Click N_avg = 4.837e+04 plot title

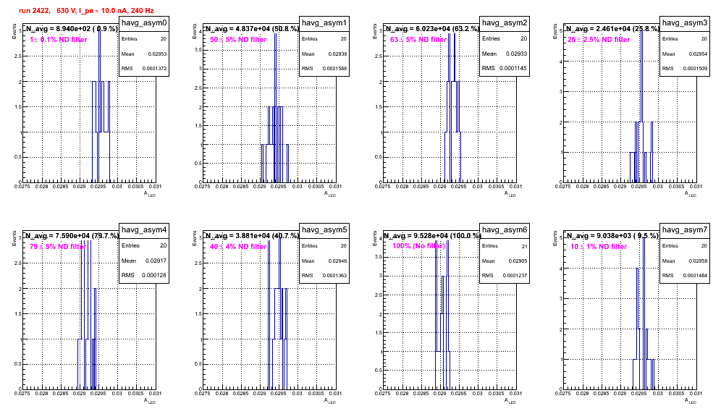251,28
